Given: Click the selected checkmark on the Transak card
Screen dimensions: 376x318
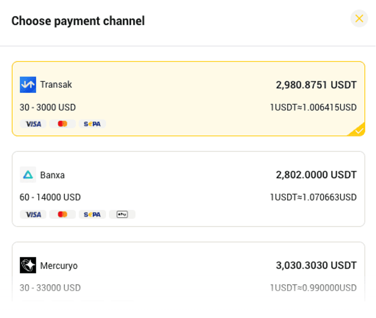Looking at the screenshot, I should point(358,130).
